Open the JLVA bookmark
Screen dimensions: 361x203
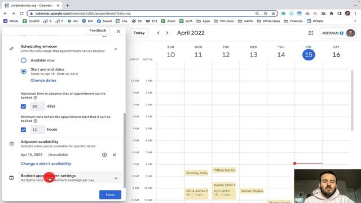pyautogui.click(x=186, y=21)
